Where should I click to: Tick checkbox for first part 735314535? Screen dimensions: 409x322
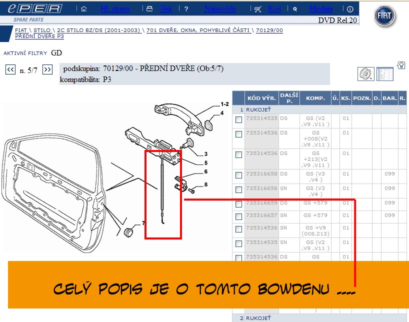(x=239, y=119)
